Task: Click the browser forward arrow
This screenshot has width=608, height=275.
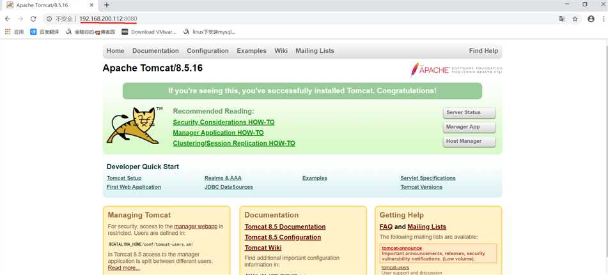Action: pyautogui.click(x=20, y=19)
